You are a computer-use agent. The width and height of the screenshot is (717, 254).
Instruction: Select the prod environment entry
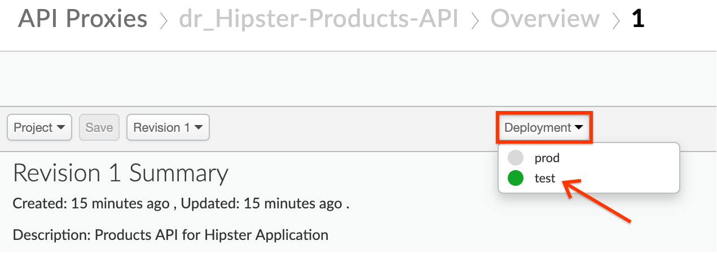tap(588, 158)
